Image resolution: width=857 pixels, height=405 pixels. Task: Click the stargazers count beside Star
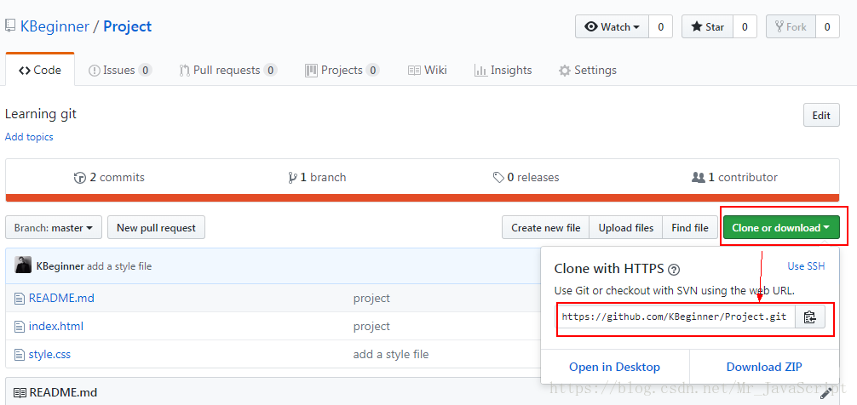[745, 26]
